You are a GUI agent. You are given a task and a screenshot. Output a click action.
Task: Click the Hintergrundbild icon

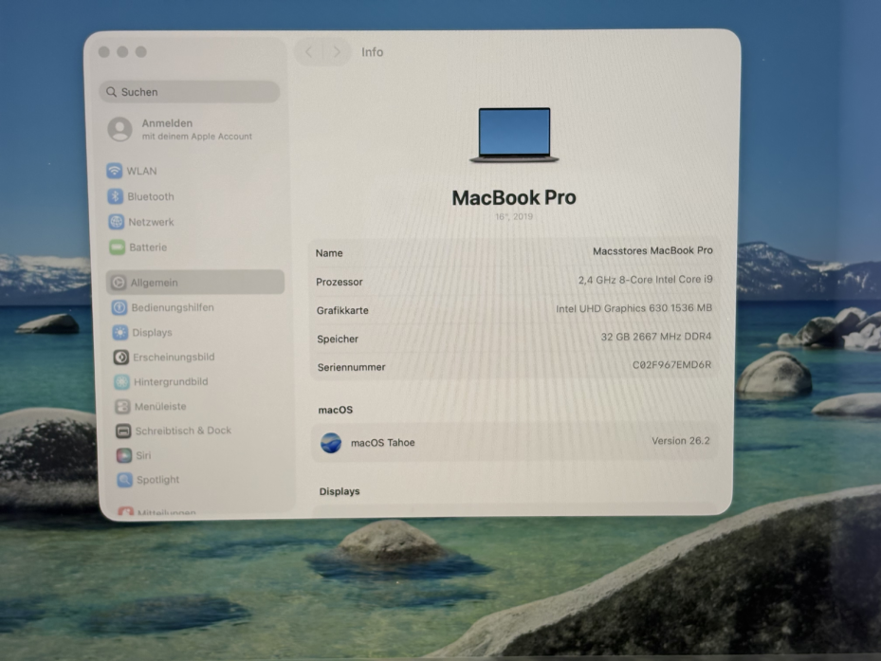tap(122, 381)
